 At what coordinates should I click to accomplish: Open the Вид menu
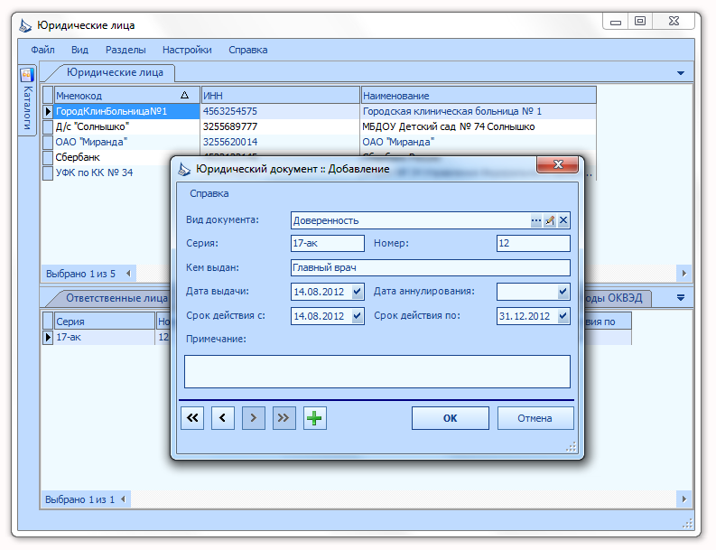80,50
